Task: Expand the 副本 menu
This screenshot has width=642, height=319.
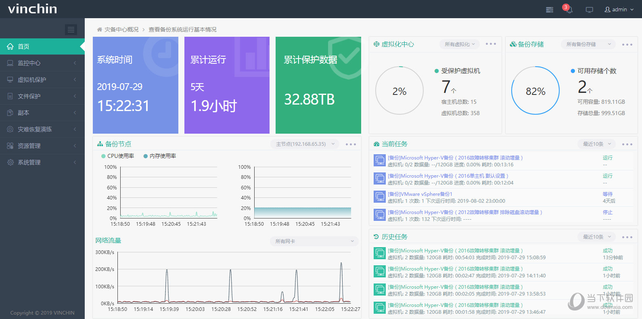Action: [42, 113]
